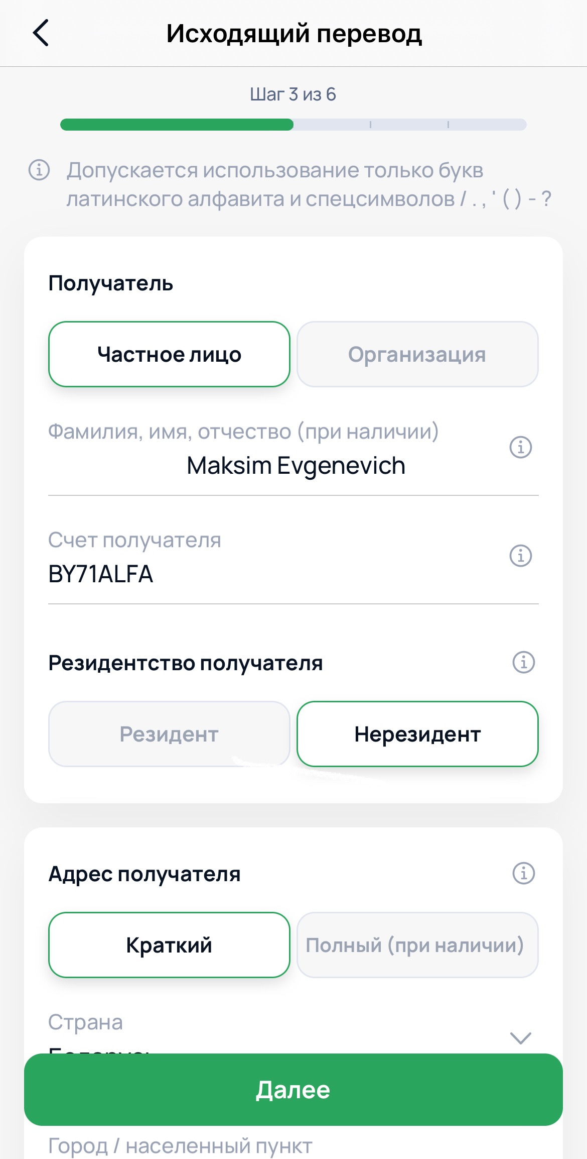Tap the Шаг 3 из 6 step label

[x=293, y=94]
